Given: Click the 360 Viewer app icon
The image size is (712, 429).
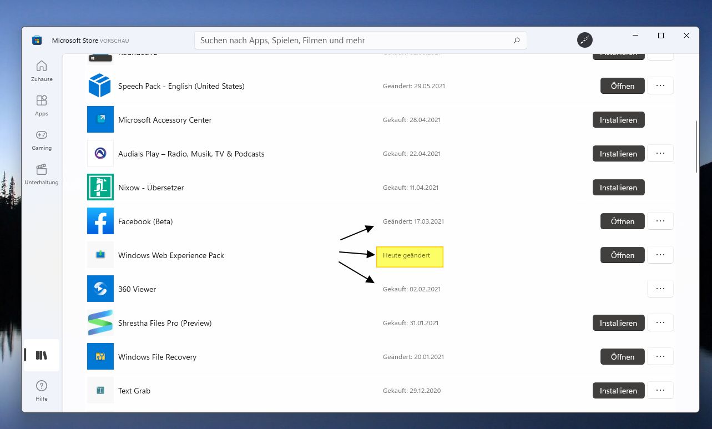Looking at the screenshot, I should coord(100,289).
